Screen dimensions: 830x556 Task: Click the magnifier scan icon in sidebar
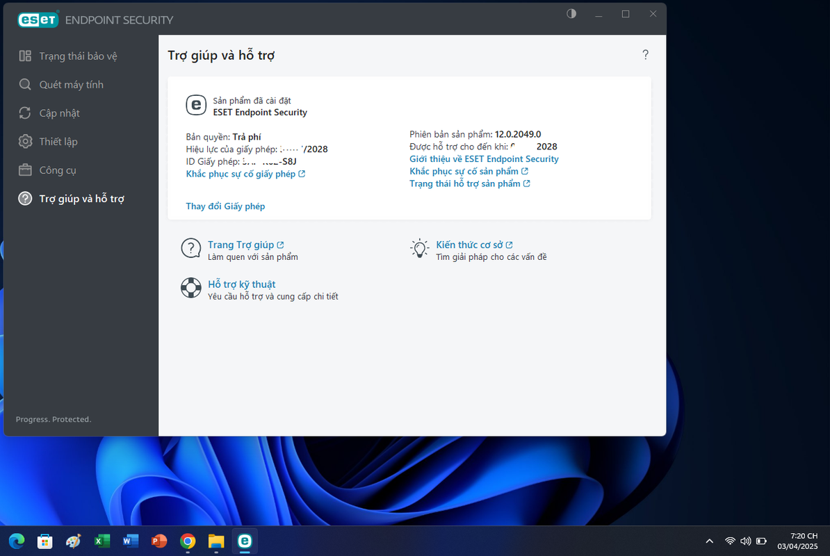(x=25, y=85)
